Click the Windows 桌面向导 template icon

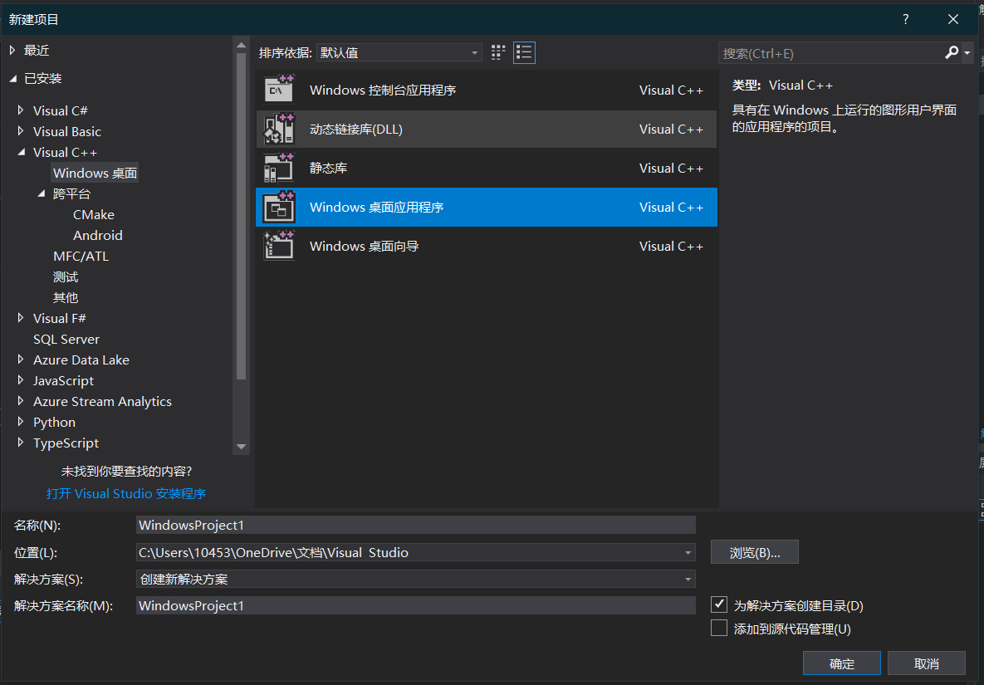click(279, 246)
